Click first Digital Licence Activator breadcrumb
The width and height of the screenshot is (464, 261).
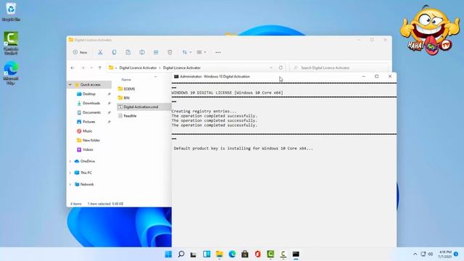(138, 67)
